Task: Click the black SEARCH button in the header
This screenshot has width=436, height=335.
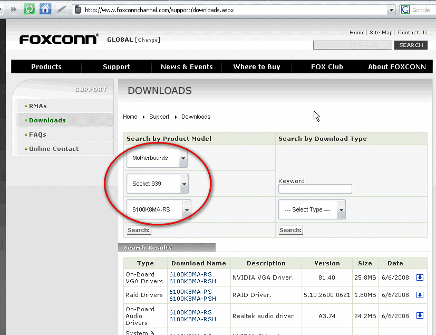Action: pos(411,45)
